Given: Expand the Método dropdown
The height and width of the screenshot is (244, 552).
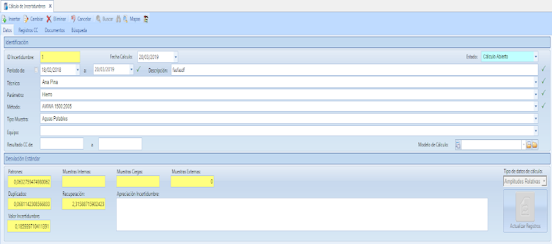Looking at the screenshot, I should click(536, 106).
